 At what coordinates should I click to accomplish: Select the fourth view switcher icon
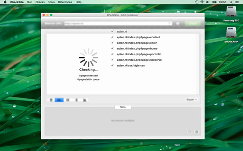pos(76,100)
